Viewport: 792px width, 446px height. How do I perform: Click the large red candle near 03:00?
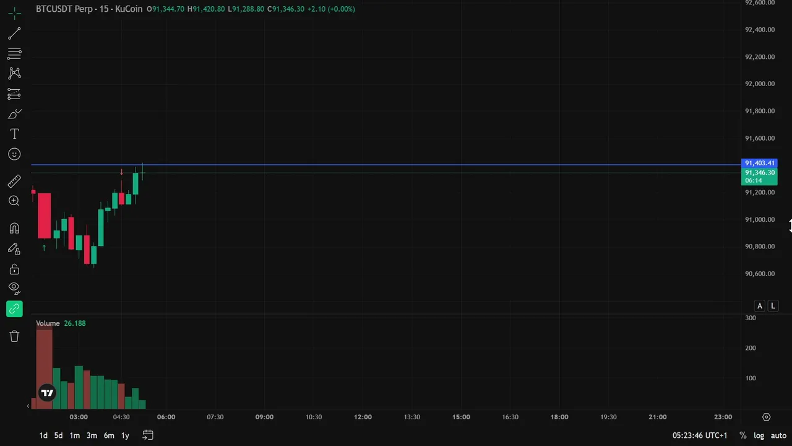(44, 216)
